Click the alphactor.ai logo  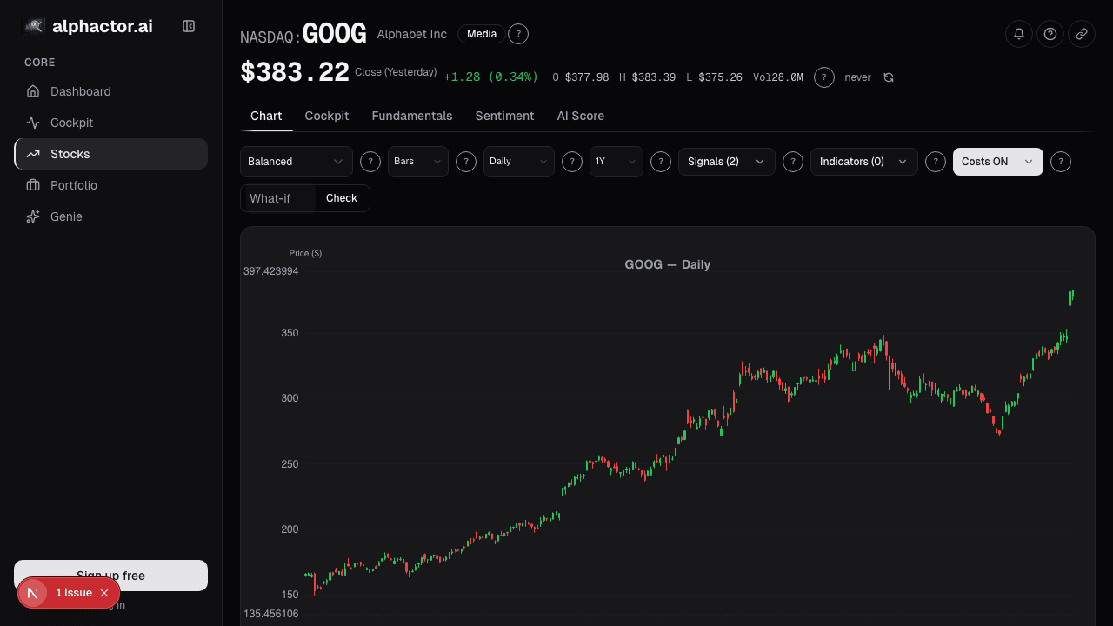[x=87, y=26]
